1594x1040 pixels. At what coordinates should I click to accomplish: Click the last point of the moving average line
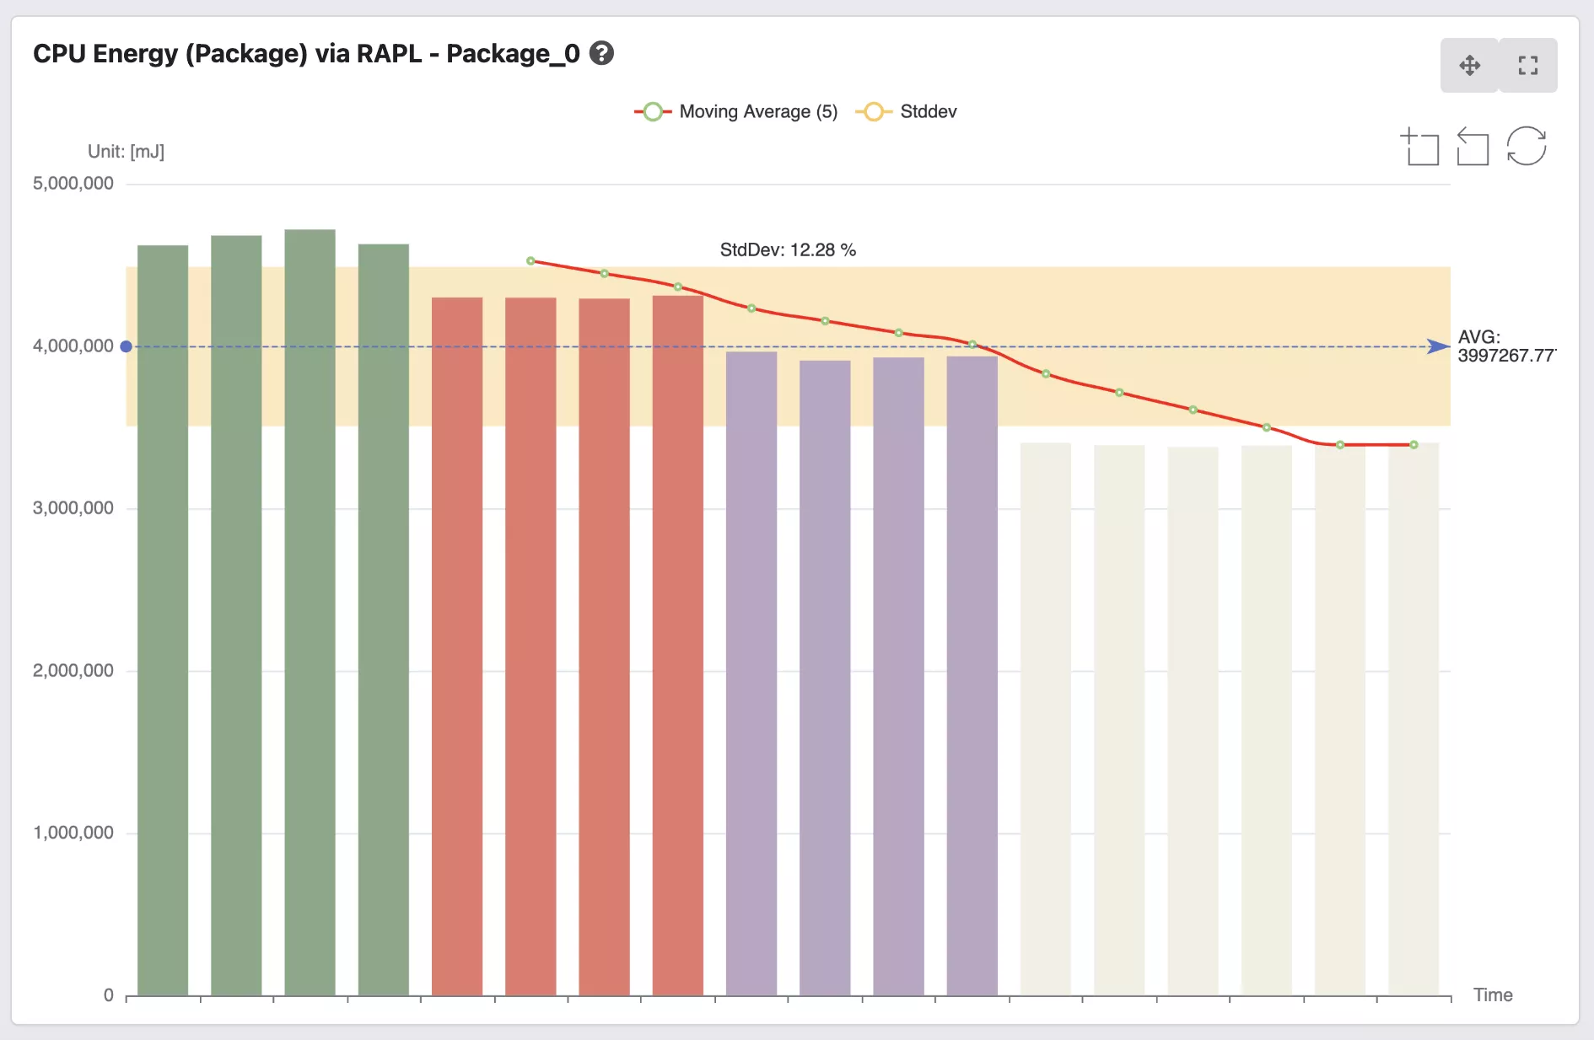pos(1414,445)
